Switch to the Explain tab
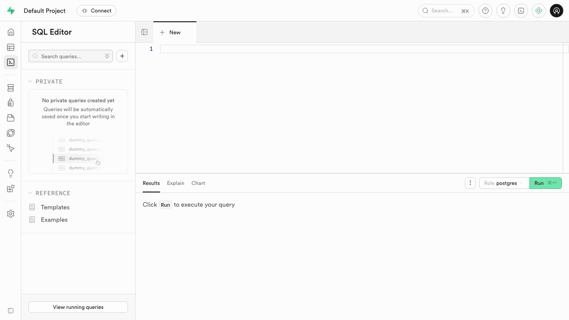The image size is (569, 320). (176, 183)
